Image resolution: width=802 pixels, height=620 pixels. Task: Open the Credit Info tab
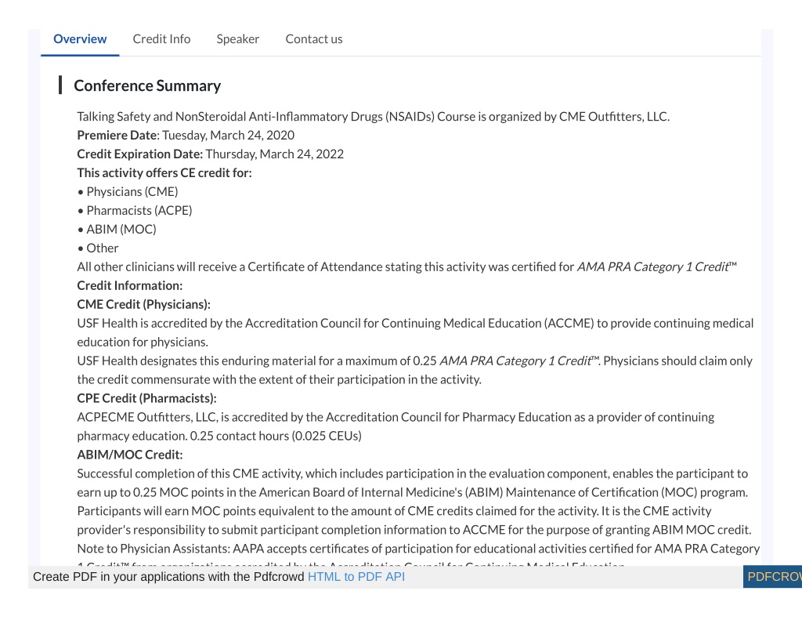pyautogui.click(x=161, y=39)
